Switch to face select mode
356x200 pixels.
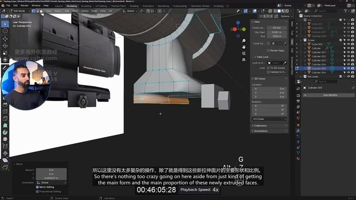[41, 11]
